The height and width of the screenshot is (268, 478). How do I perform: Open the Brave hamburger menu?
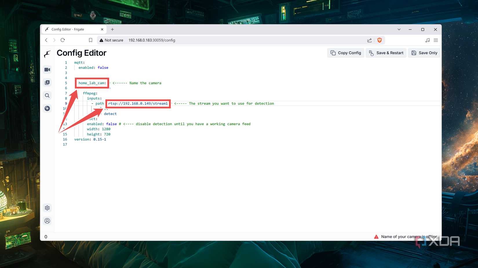coord(436,40)
